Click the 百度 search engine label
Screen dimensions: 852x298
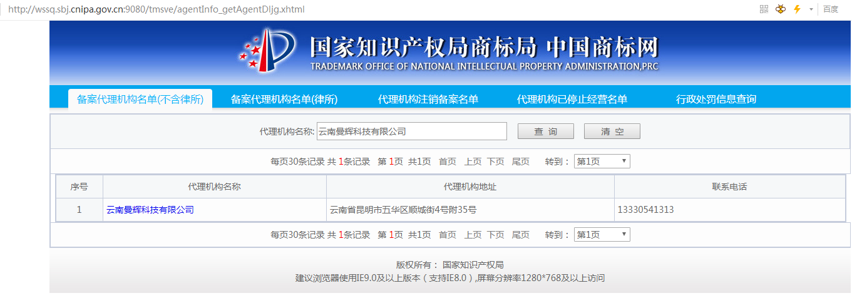[x=831, y=9]
